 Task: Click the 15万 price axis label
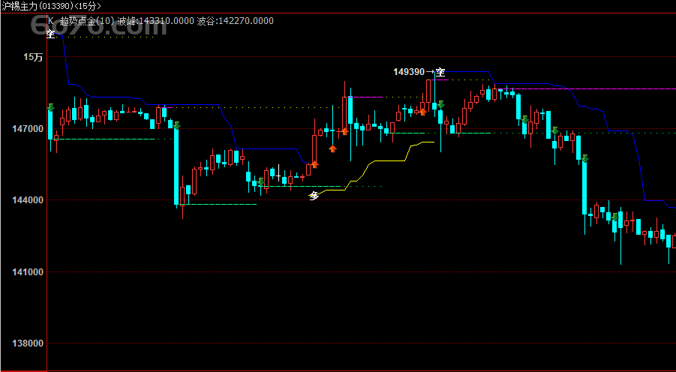point(34,57)
